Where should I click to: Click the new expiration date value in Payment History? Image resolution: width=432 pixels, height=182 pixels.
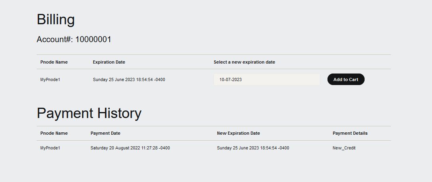click(x=253, y=148)
